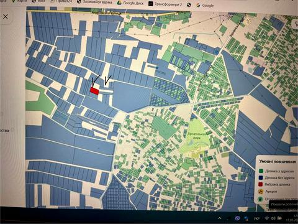Viewport: 298px width, 224px height.
Task: Open the volume tray icon
Action: 273,218
